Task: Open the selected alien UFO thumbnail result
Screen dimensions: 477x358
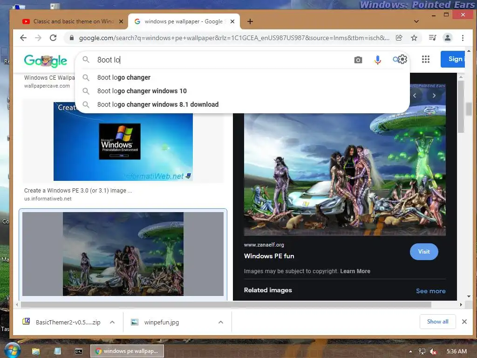Action: 123,254
